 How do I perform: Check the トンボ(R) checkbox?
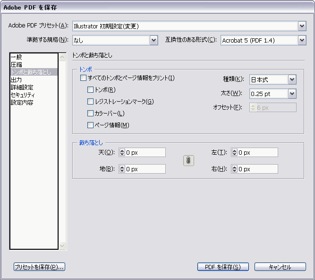[x=90, y=89]
